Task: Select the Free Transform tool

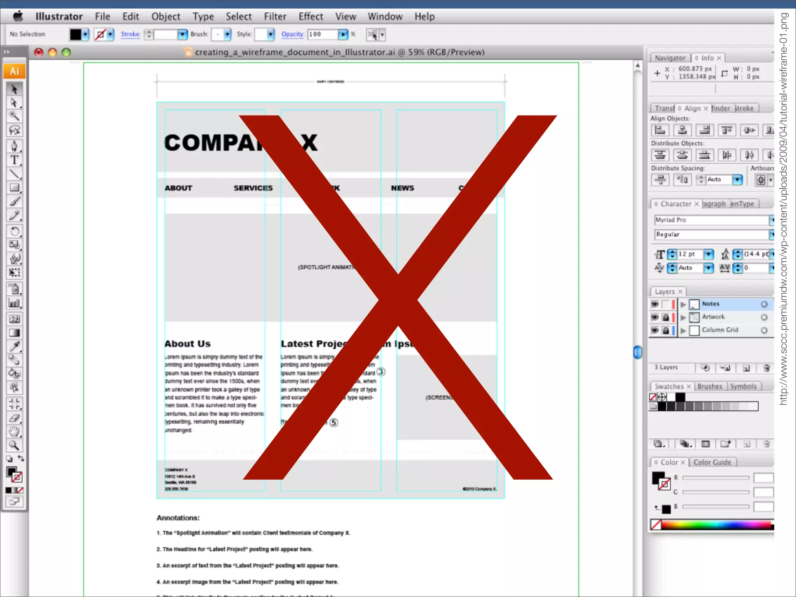Action: (14, 272)
